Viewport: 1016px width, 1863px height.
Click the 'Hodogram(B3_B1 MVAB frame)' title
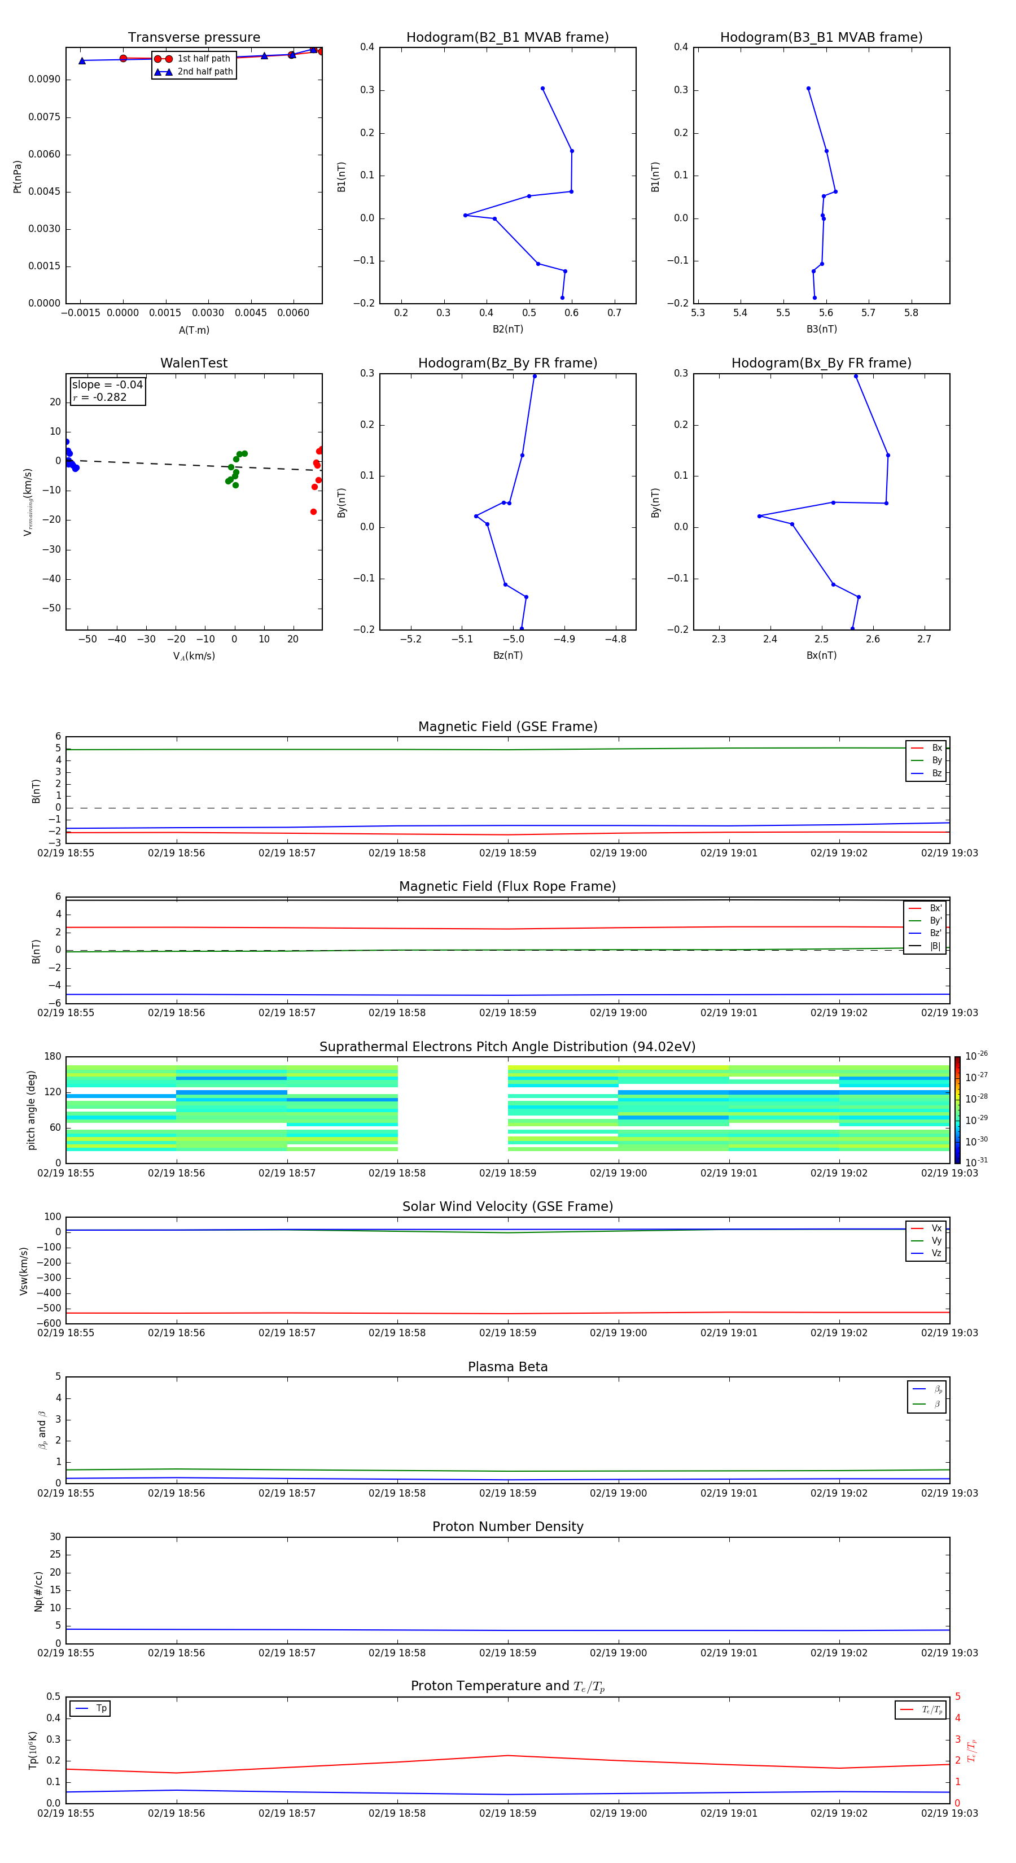pyautogui.click(x=821, y=38)
